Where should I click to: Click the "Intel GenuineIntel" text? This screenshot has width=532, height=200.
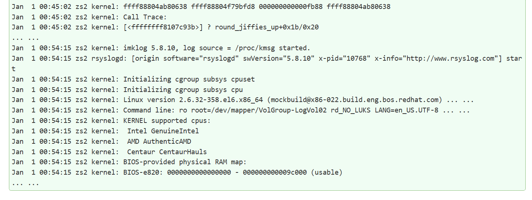point(163,131)
